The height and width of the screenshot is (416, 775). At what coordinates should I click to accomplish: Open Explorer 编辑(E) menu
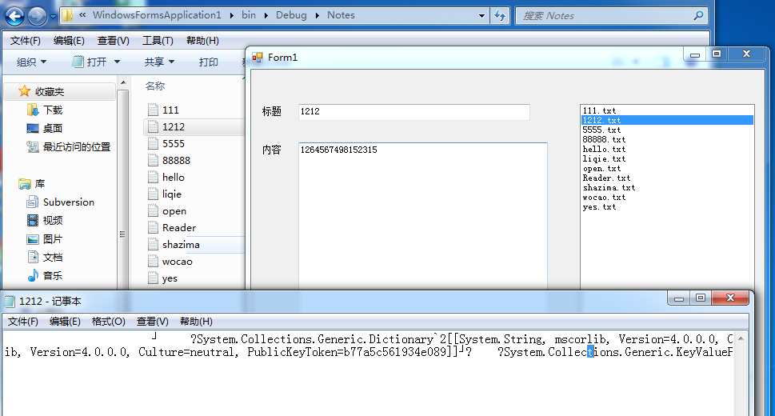pos(69,41)
